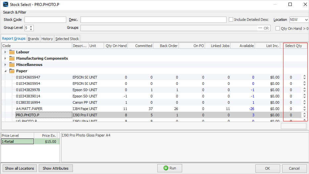This screenshot has height=174, width=309.
Task: Sort by the Back Order column header
Action: pos(166,46)
